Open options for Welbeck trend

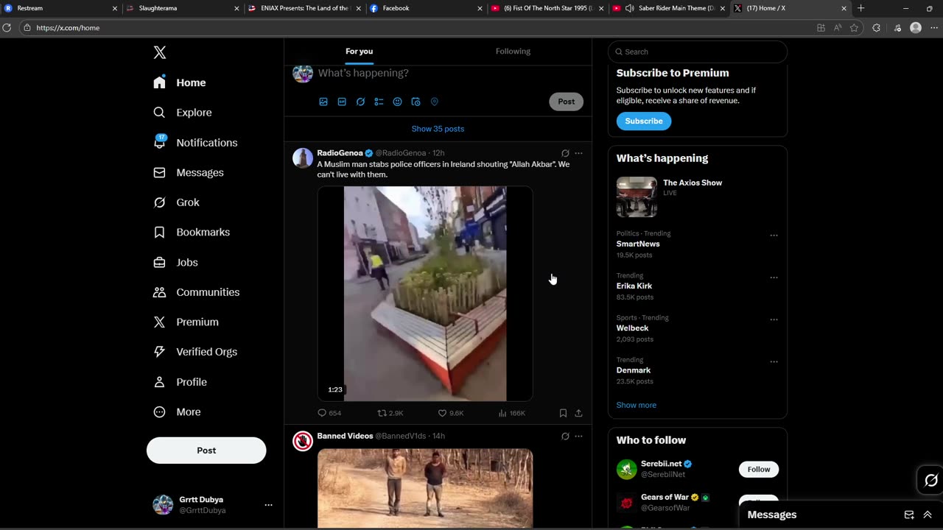pyautogui.click(x=774, y=319)
